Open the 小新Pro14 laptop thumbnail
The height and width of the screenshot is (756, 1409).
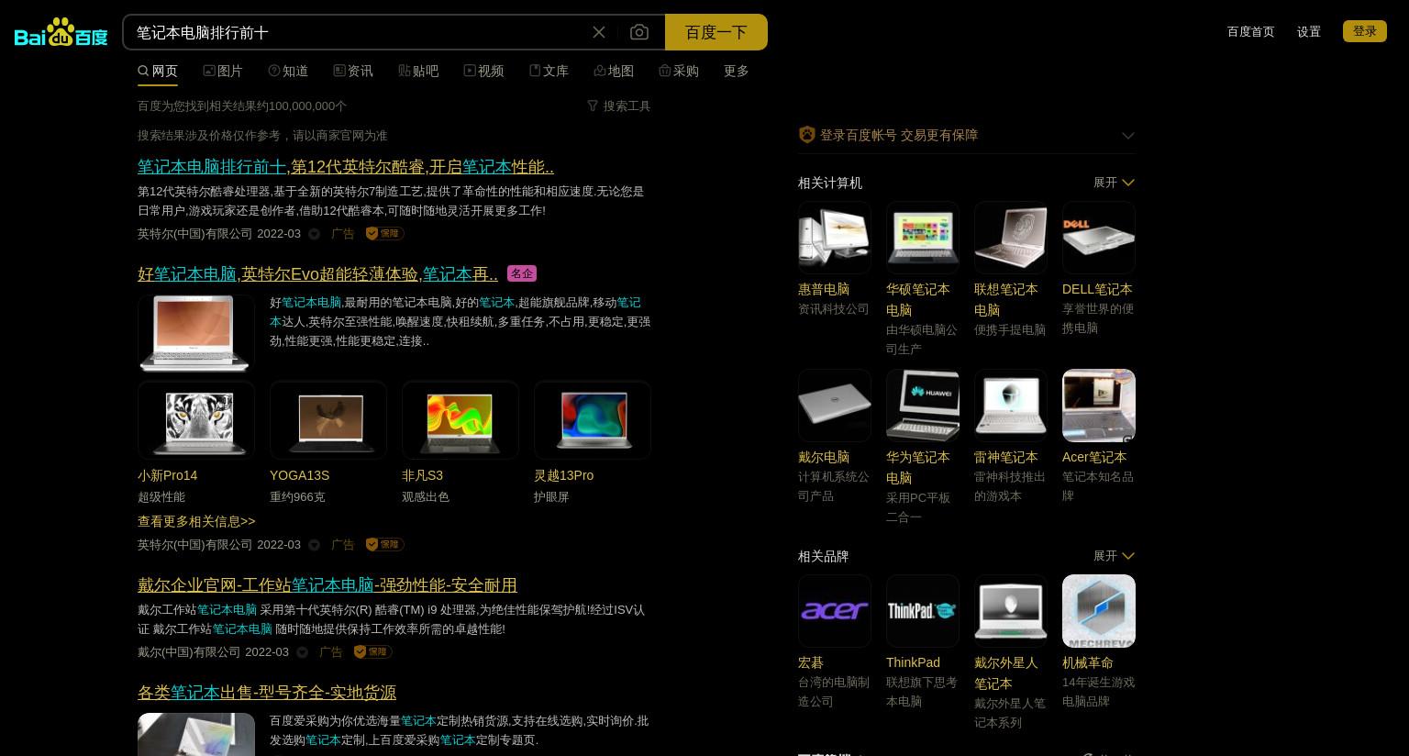click(196, 420)
